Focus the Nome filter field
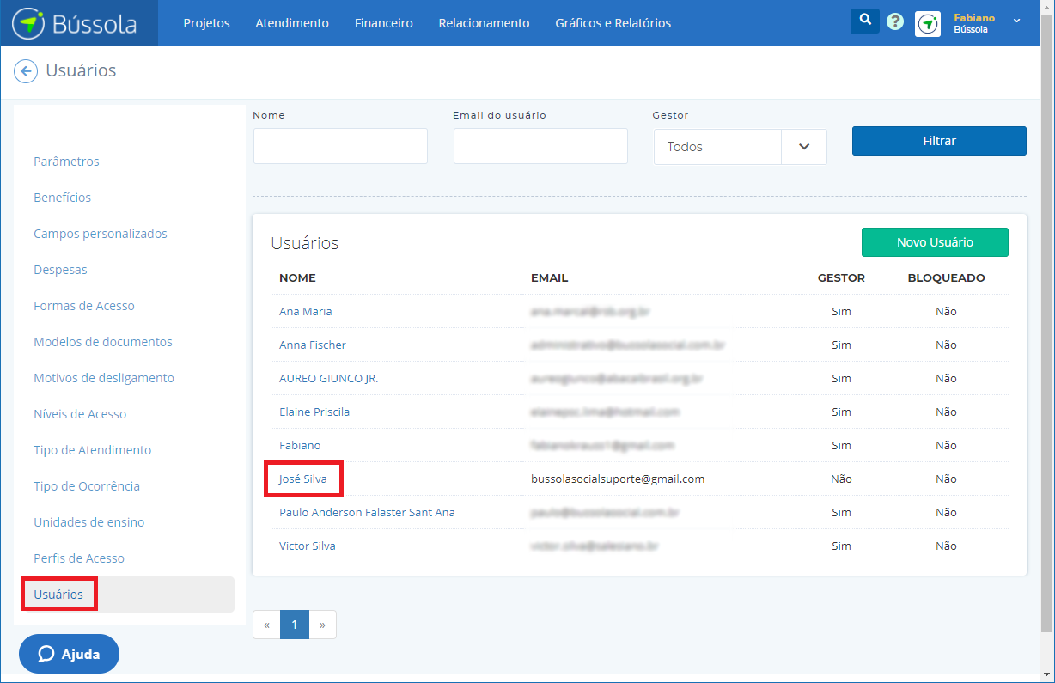The image size is (1055, 683). click(x=340, y=146)
